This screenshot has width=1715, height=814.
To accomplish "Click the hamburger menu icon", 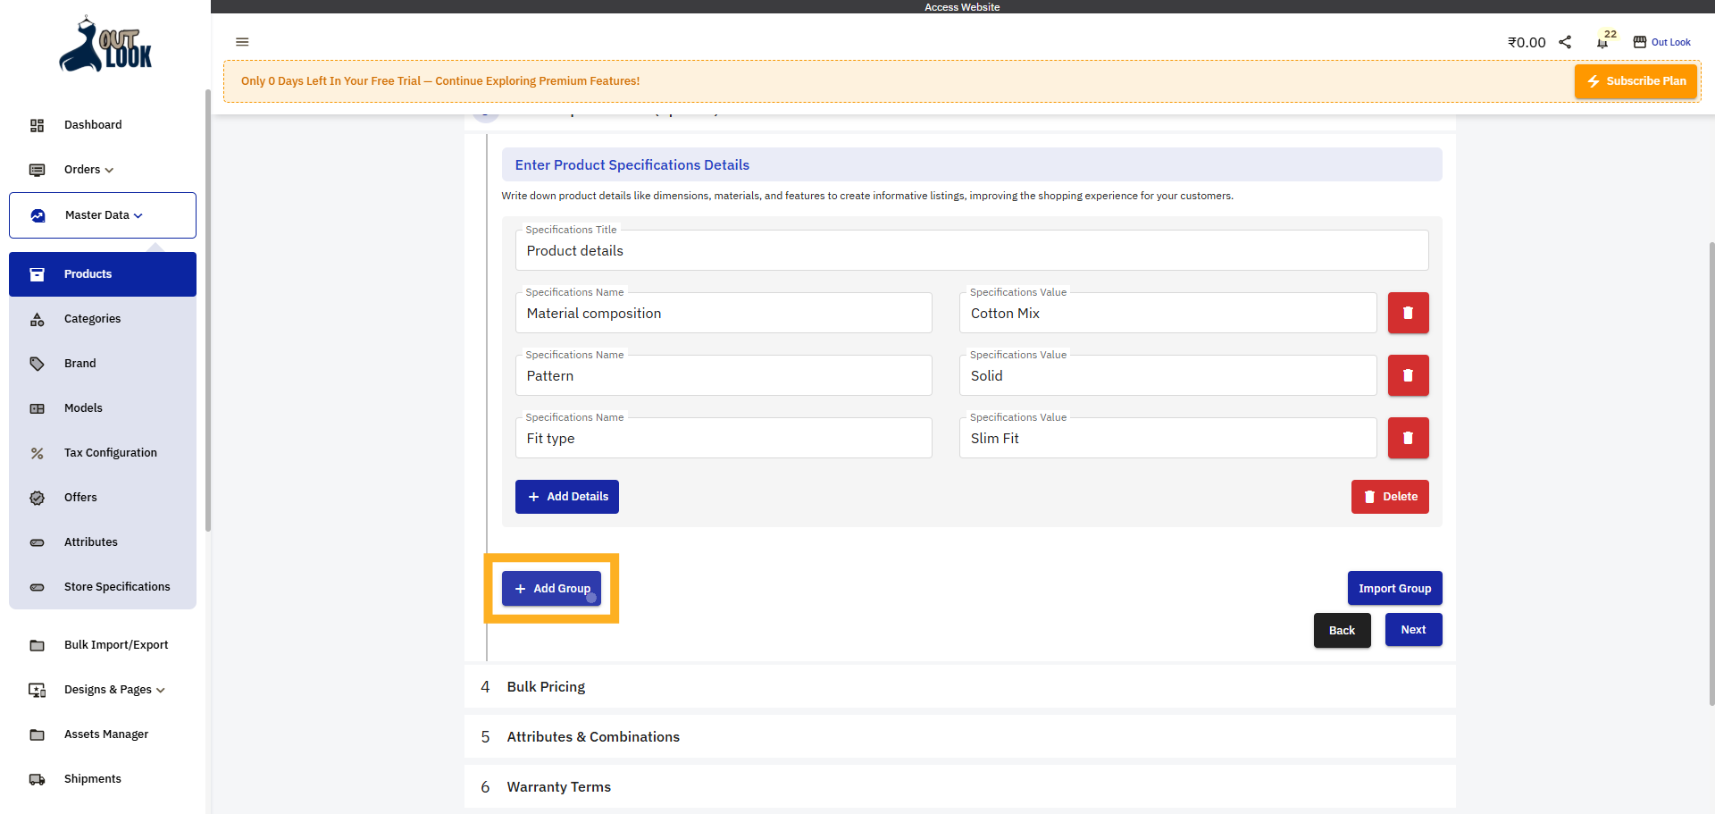I will (x=242, y=42).
